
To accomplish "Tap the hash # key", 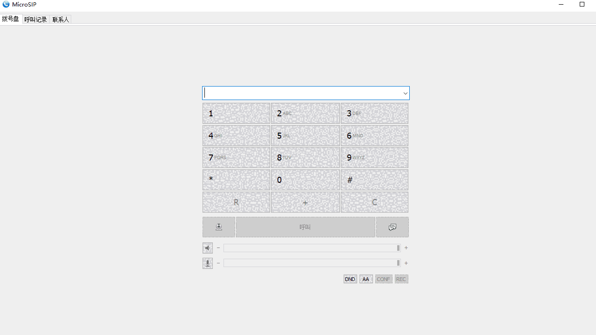I will pyautogui.click(x=374, y=180).
